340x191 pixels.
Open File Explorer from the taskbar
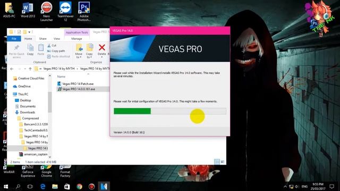(x=55, y=186)
